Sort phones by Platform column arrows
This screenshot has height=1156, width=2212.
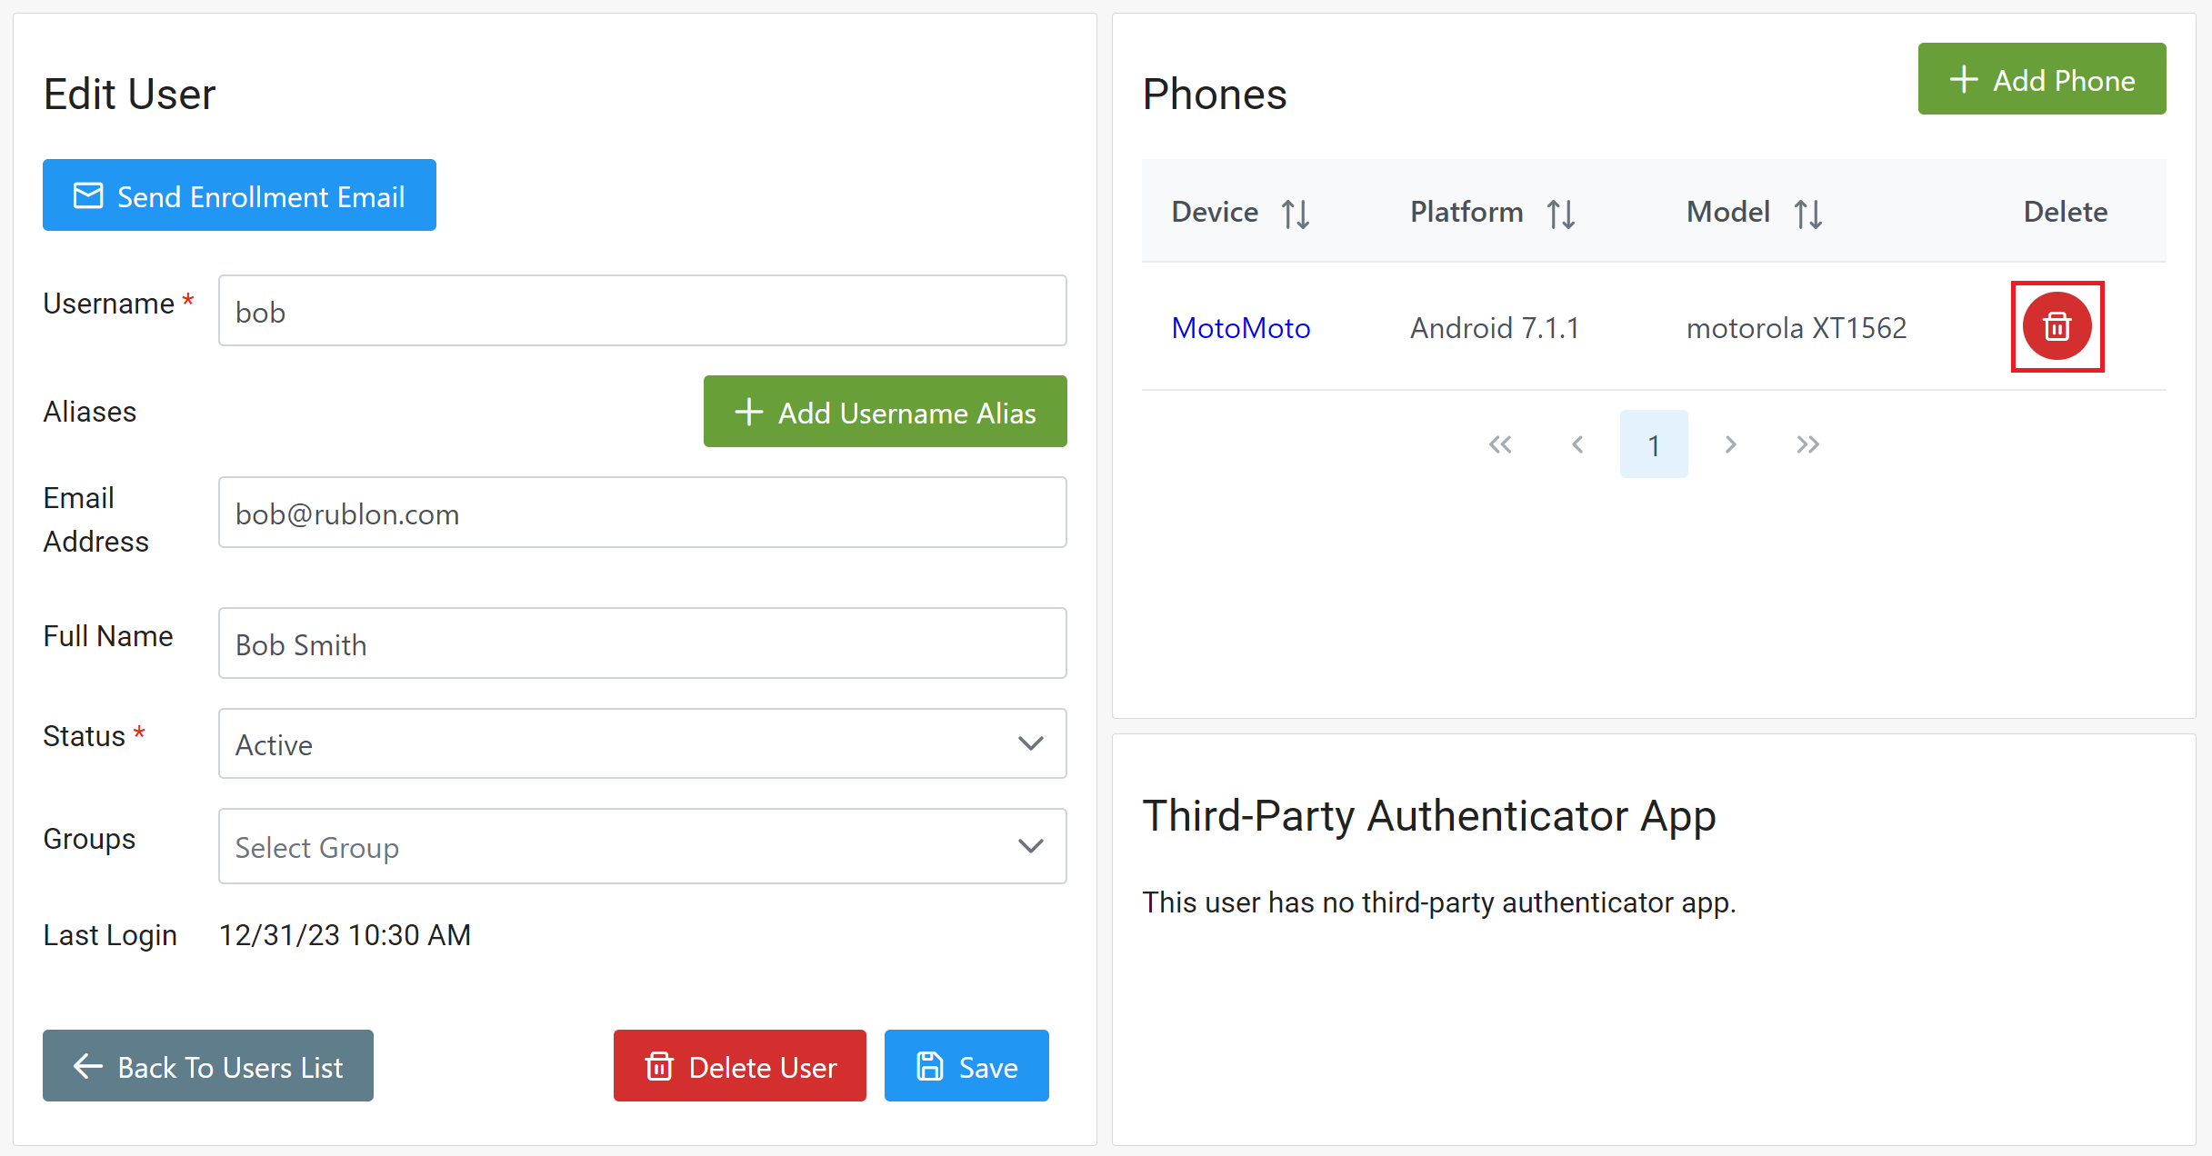(1560, 214)
